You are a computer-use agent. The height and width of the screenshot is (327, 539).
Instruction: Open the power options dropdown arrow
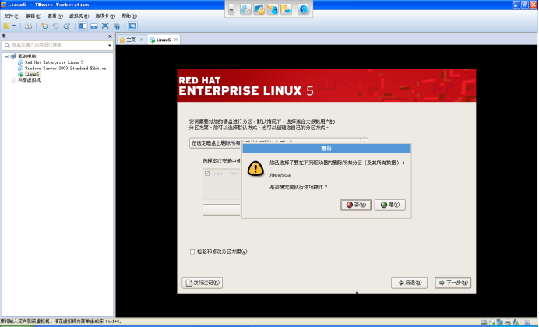(14, 26)
